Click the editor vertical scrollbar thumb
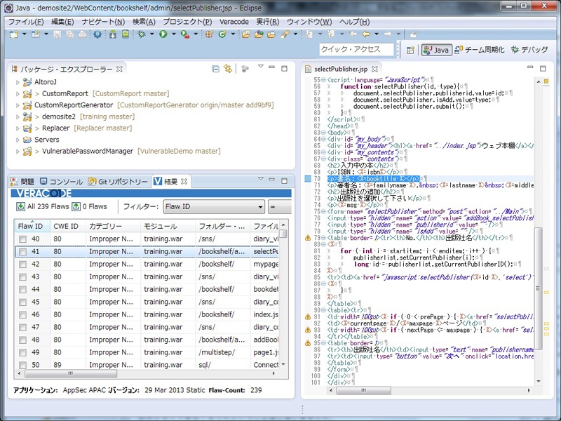Image resolution: width=561 pixels, height=421 pixels. click(x=539, y=288)
